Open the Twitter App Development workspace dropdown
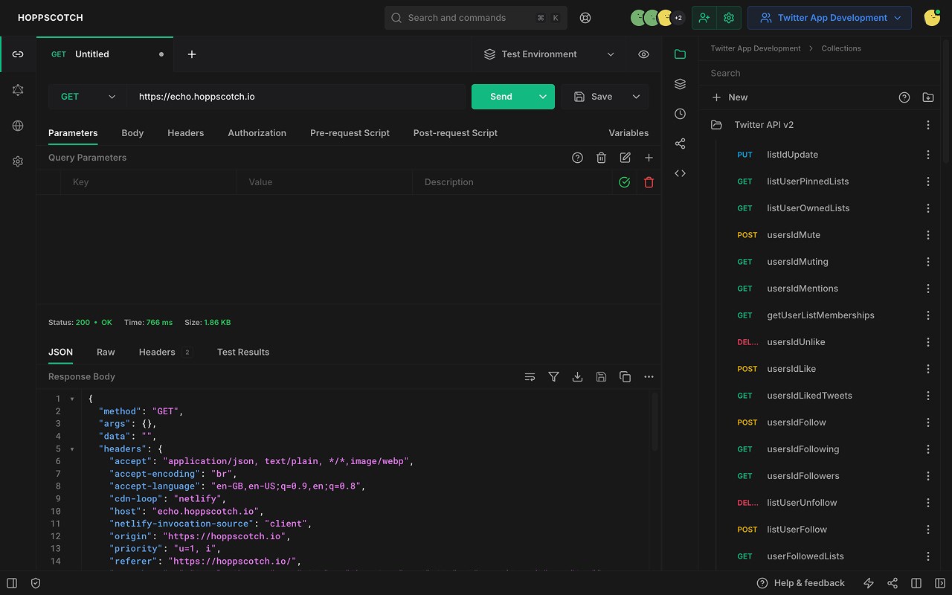Image resolution: width=952 pixels, height=595 pixels. tap(829, 18)
